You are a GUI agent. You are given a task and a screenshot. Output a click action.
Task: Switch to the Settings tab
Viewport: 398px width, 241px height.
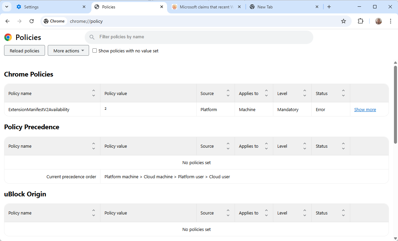(x=51, y=7)
